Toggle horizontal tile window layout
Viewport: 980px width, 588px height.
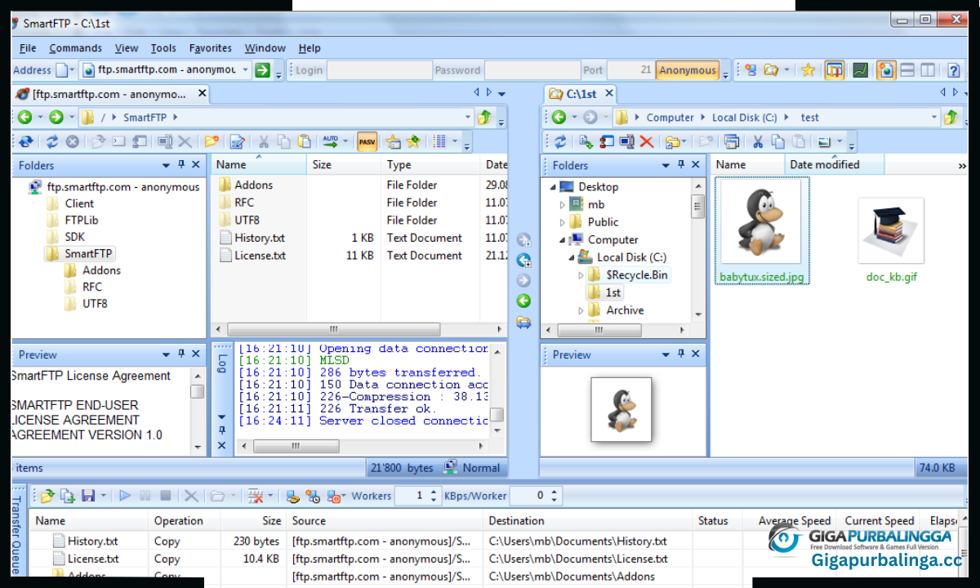(x=907, y=70)
